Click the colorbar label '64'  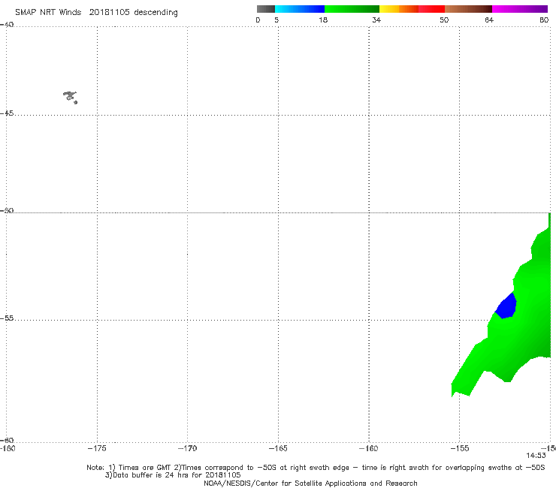pyautogui.click(x=489, y=20)
